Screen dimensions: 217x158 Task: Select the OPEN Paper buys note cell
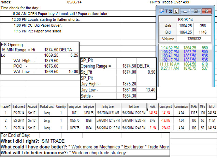[75, 14]
